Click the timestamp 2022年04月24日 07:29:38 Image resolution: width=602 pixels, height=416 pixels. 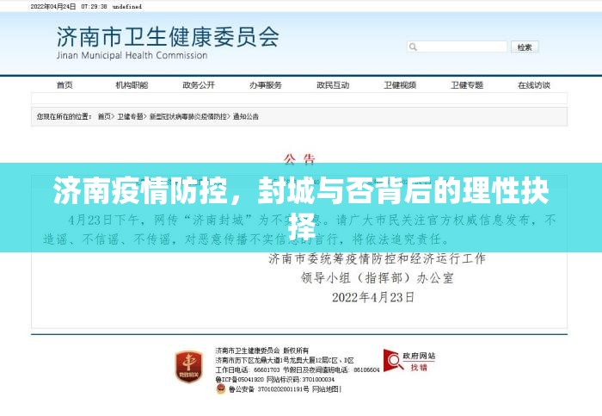69,7
